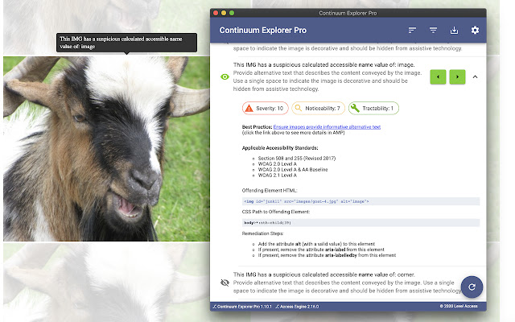Click the issue text ending 'value of: corner.'
The height and width of the screenshot is (322, 515).
coord(324,275)
